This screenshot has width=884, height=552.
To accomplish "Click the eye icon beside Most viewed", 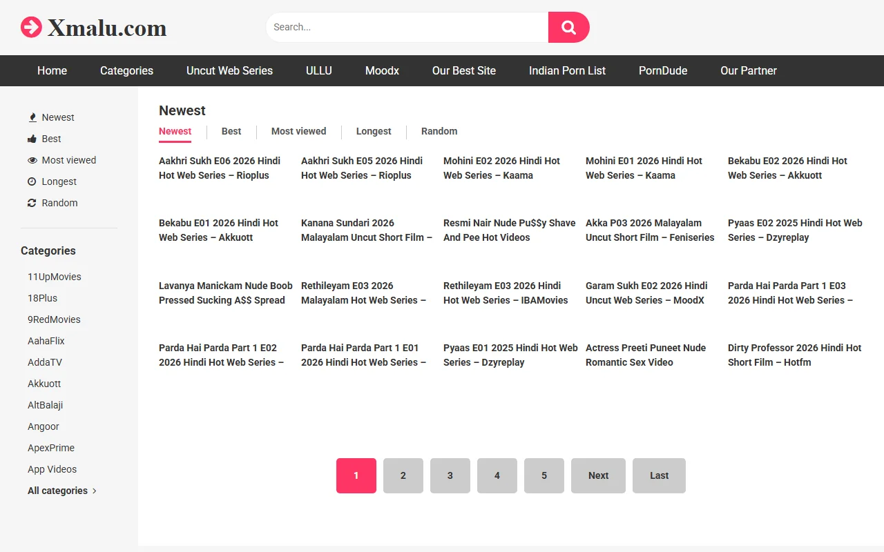I will [x=32, y=160].
